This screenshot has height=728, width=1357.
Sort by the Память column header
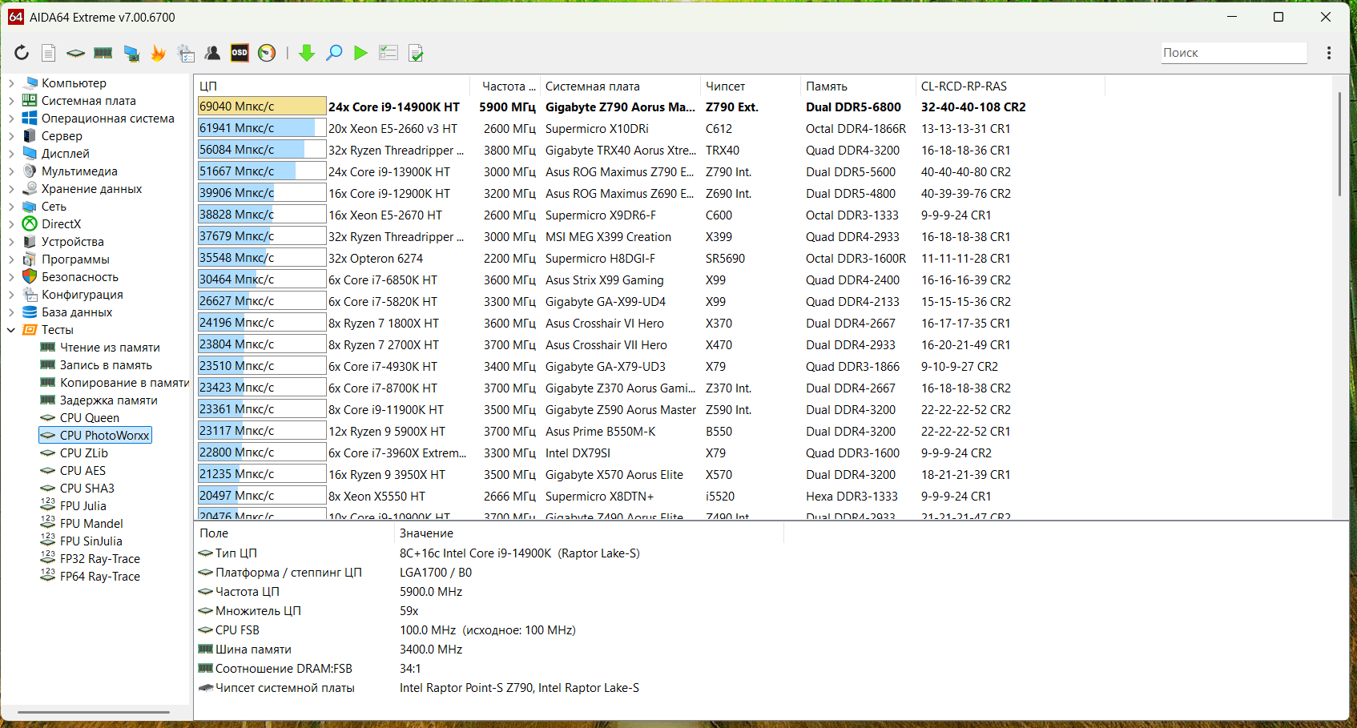858,86
